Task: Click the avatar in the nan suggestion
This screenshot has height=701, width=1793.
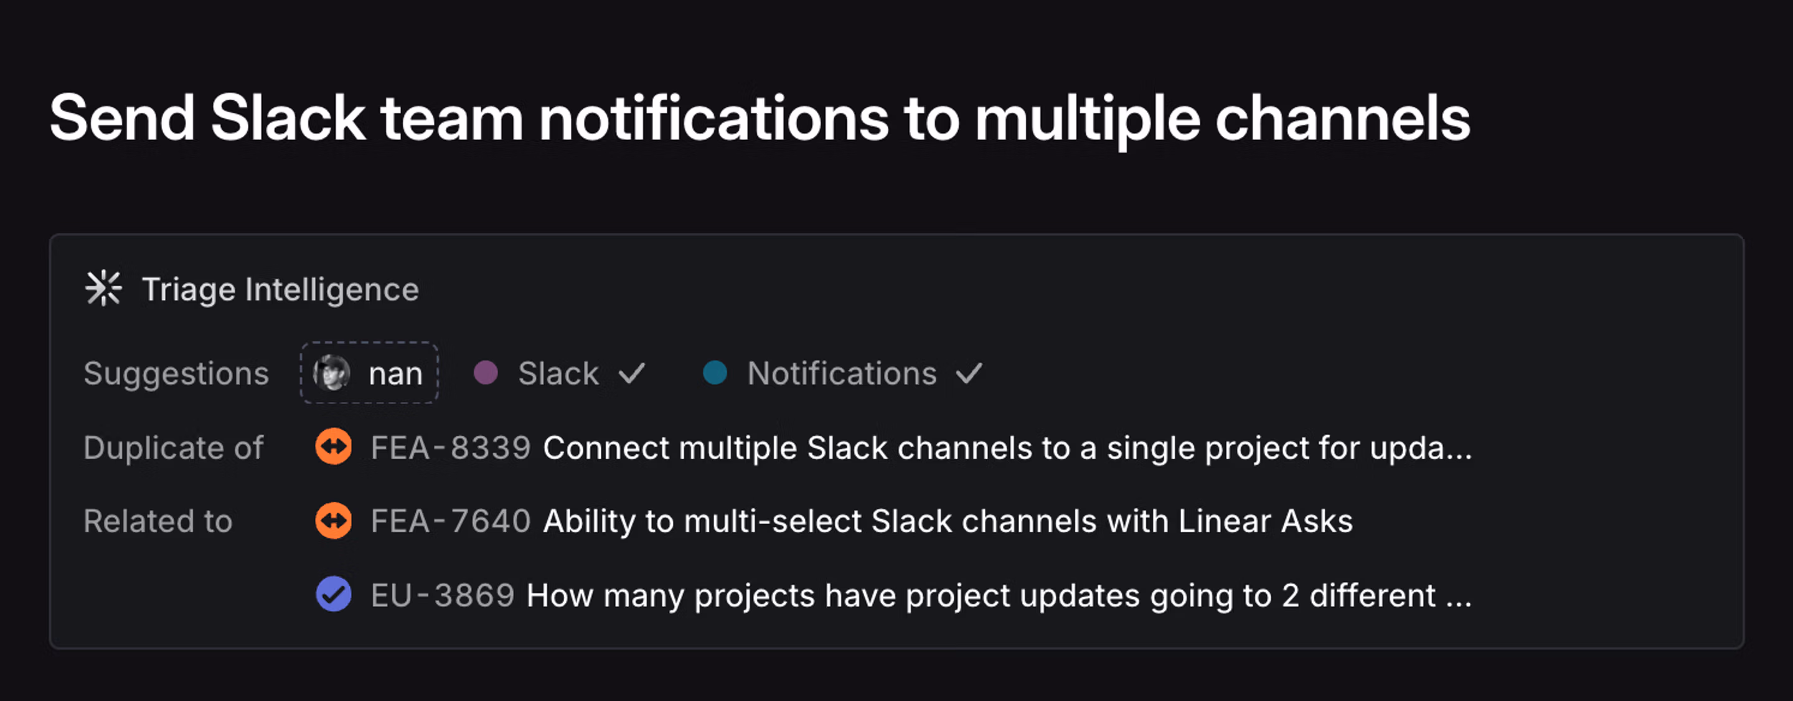Action: click(331, 373)
